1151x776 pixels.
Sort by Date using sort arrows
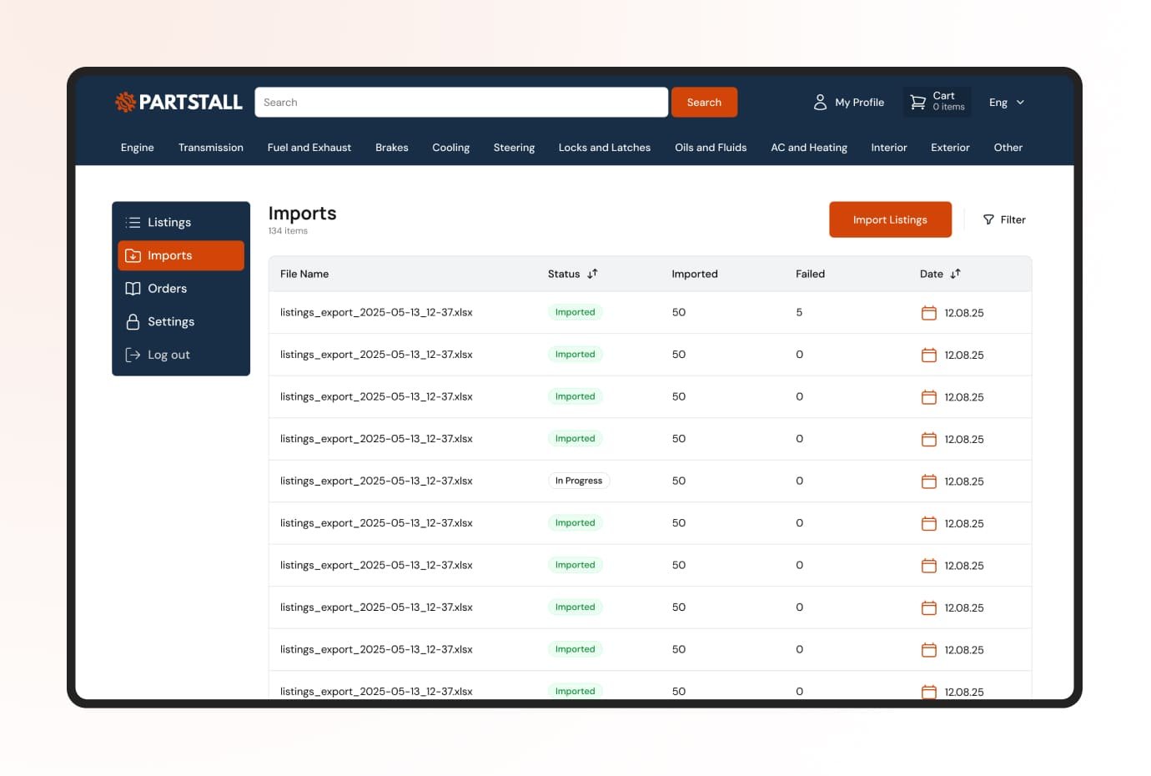point(955,274)
